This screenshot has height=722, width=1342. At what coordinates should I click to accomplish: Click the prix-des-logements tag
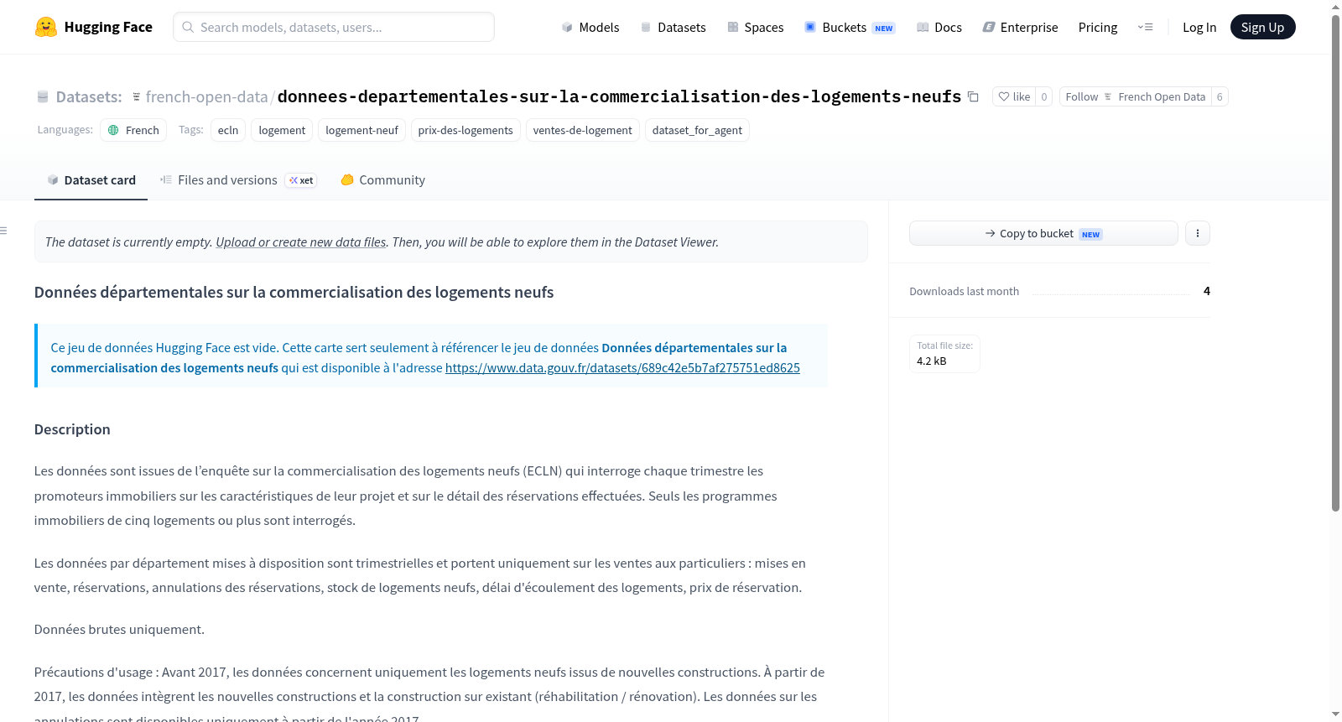click(466, 130)
